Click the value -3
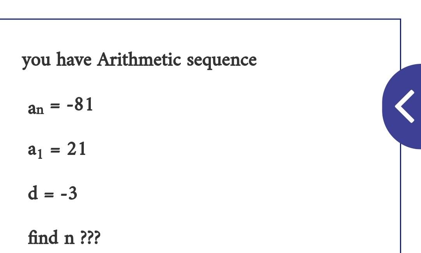The image size is (421, 253). point(69,193)
